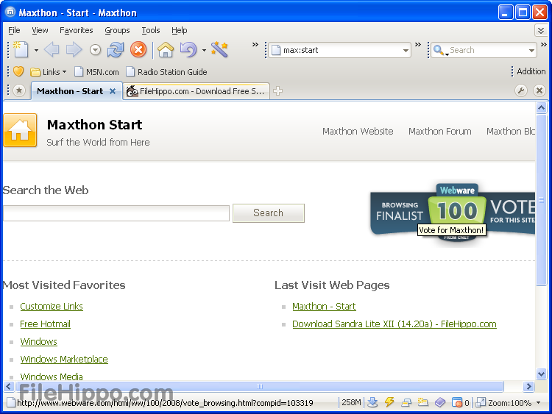Switch to the FileHippo.com tab

[x=196, y=91]
